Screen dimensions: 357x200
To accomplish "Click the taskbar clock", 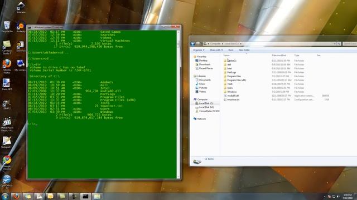I will [x=348, y=197].
